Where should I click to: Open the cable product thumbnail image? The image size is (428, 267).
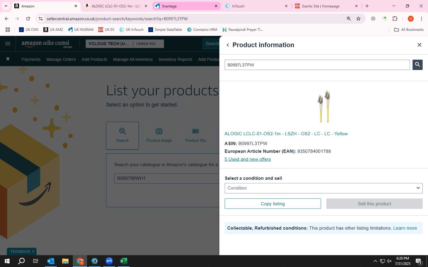click(324, 106)
